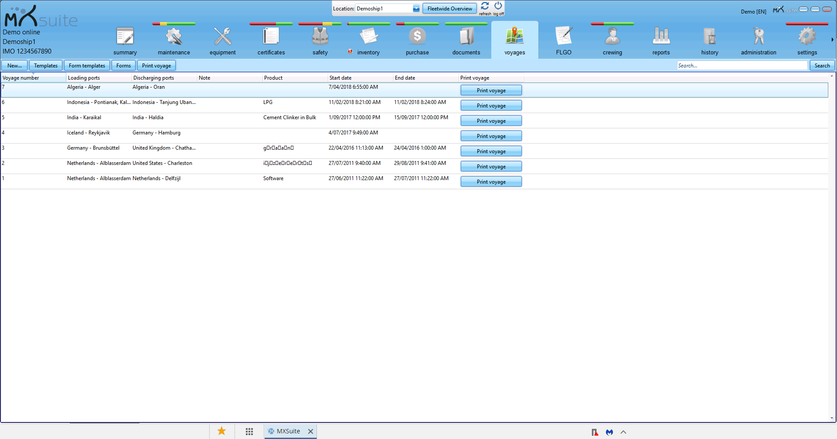Close the MXSuite taskbar tab
The width and height of the screenshot is (837, 439).
(310, 432)
